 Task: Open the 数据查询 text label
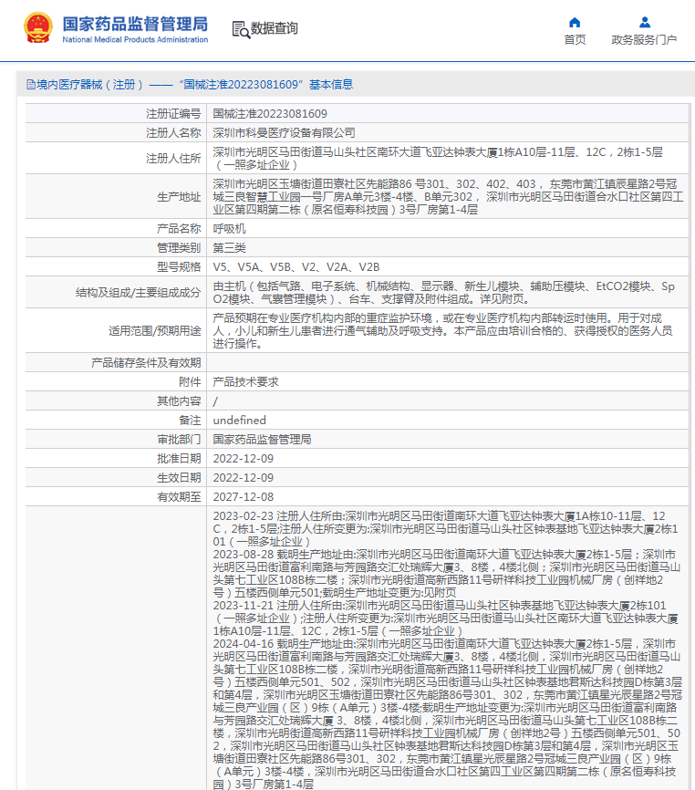pos(274,29)
